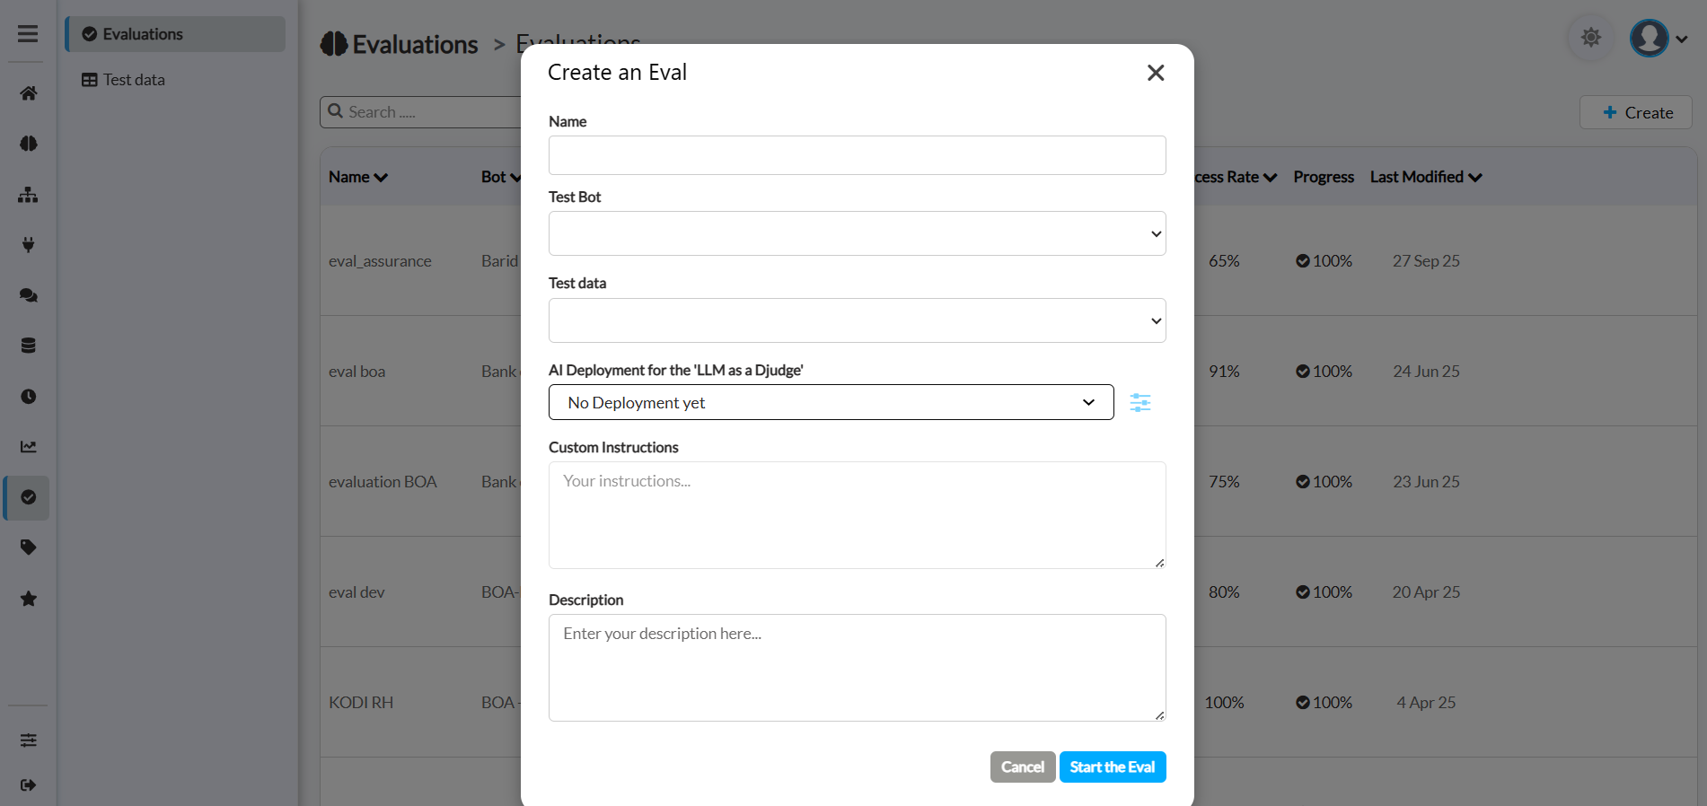This screenshot has height=806, width=1707.
Task: Expand the Test data dropdown
Action: [x=857, y=320]
